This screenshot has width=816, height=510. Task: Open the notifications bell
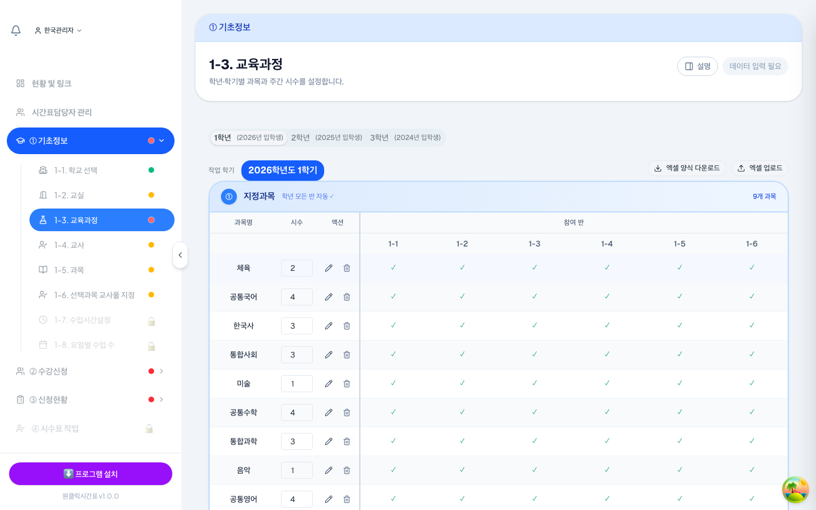tap(16, 31)
